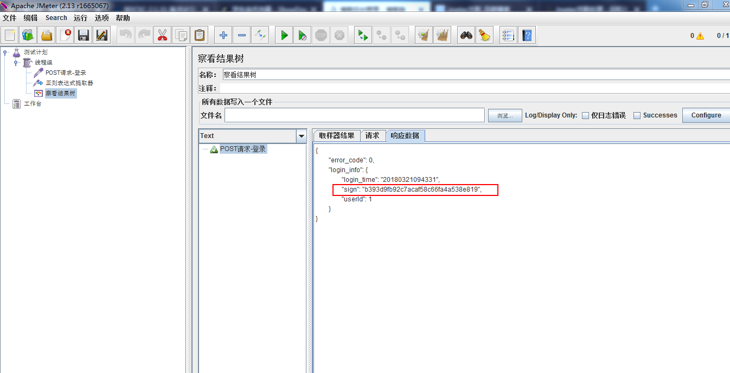
Task: Click the Copy icon in toolbar
Action: [x=181, y=36]
